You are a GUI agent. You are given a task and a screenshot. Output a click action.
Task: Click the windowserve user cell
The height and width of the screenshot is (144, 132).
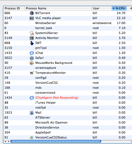(x=102, y=23)
